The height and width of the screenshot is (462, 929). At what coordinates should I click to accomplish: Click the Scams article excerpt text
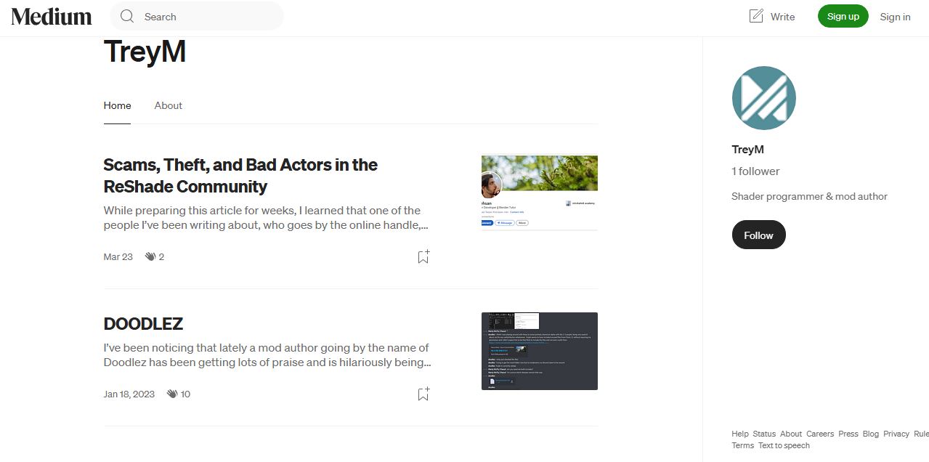click(266, 218)
